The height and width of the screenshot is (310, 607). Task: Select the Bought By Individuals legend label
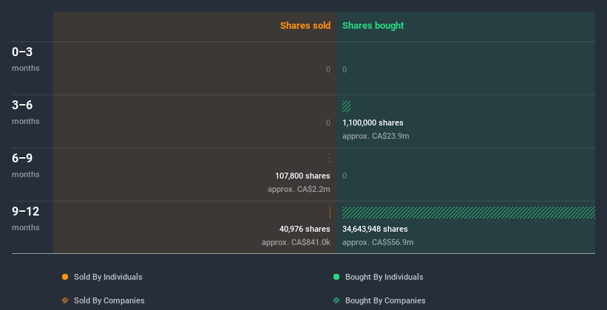click(x=384, y=277)
